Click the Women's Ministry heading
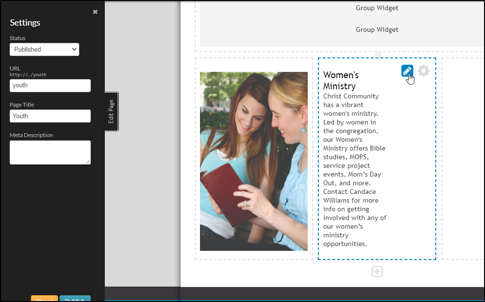The image size is (485, 302). tap(341, 81)
